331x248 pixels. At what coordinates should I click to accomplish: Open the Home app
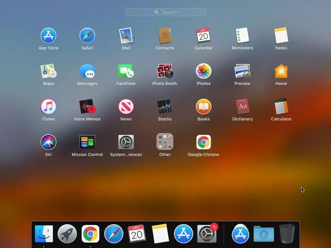(x=281, y=71)
